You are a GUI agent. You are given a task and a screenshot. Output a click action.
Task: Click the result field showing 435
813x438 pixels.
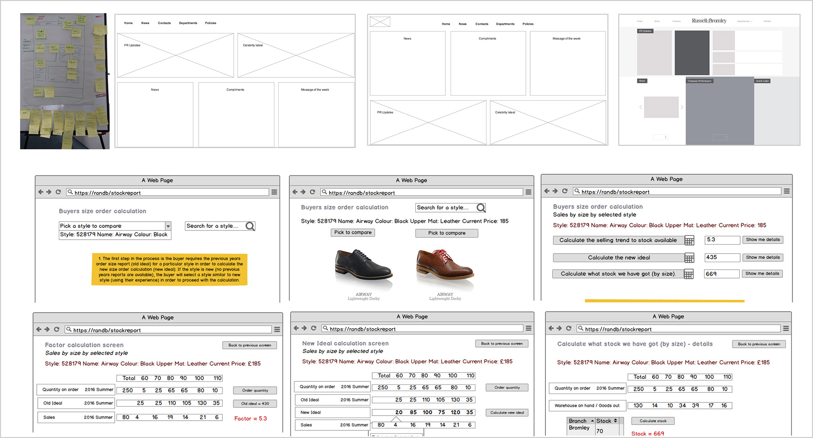[x=722, y=257]
